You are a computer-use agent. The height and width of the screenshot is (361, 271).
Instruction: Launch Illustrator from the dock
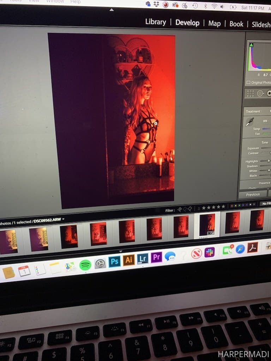[128, 260]
